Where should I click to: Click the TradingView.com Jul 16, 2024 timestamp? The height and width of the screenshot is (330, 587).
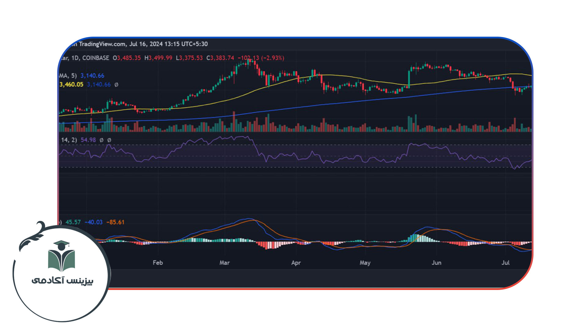(143, 44)
